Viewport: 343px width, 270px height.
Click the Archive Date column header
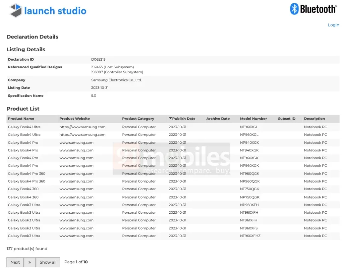[218, 119]
